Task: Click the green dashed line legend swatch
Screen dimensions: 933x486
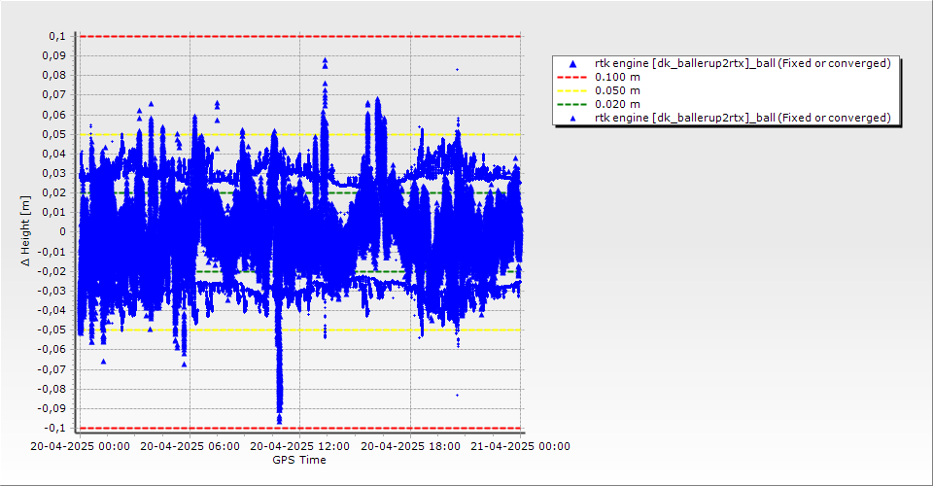Action: click(x=571, y=104)
